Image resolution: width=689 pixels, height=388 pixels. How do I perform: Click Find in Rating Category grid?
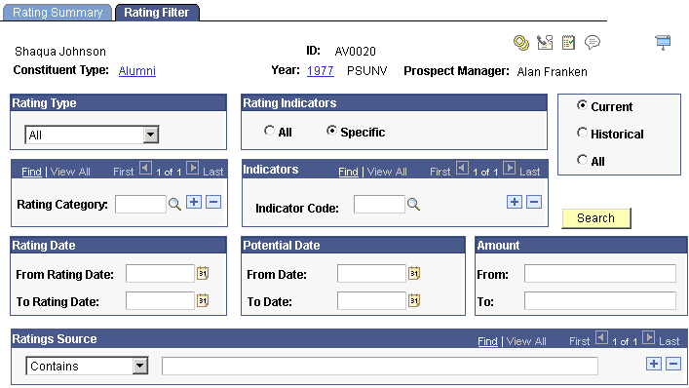31,172
